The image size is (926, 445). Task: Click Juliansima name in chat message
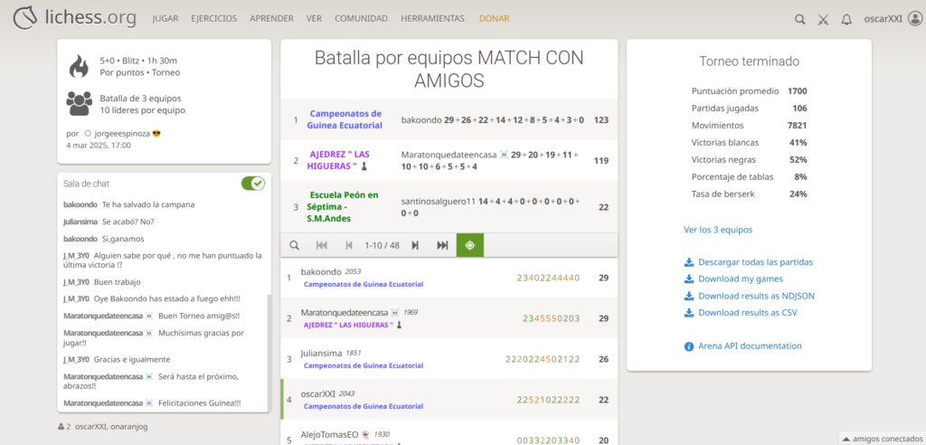pyautogui.click(x=80, y=222)
